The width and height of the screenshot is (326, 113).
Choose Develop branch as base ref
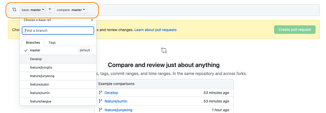pyautogui.click(x=36, y=59)
